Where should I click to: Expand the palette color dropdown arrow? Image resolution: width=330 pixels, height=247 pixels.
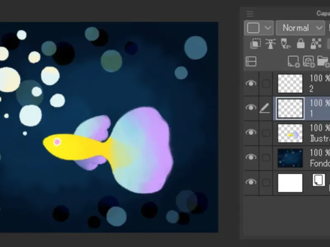click(x=267, y=28)
